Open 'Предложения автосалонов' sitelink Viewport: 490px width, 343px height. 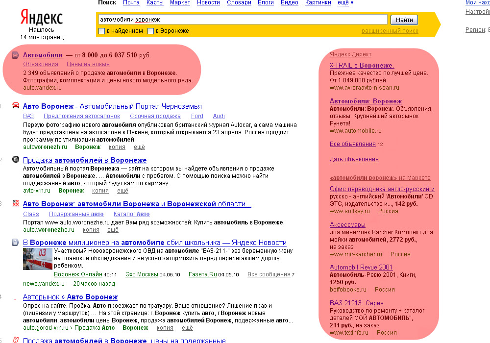(82, 116)
